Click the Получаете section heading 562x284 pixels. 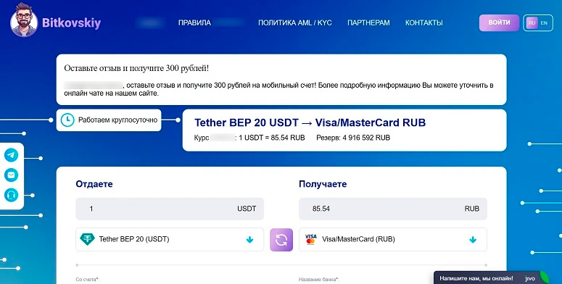pyautogui.click(x=323, y=184)
